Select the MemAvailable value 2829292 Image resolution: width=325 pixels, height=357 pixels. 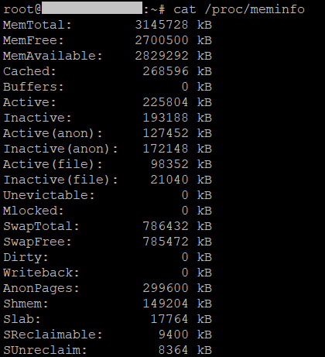(162, 56)
